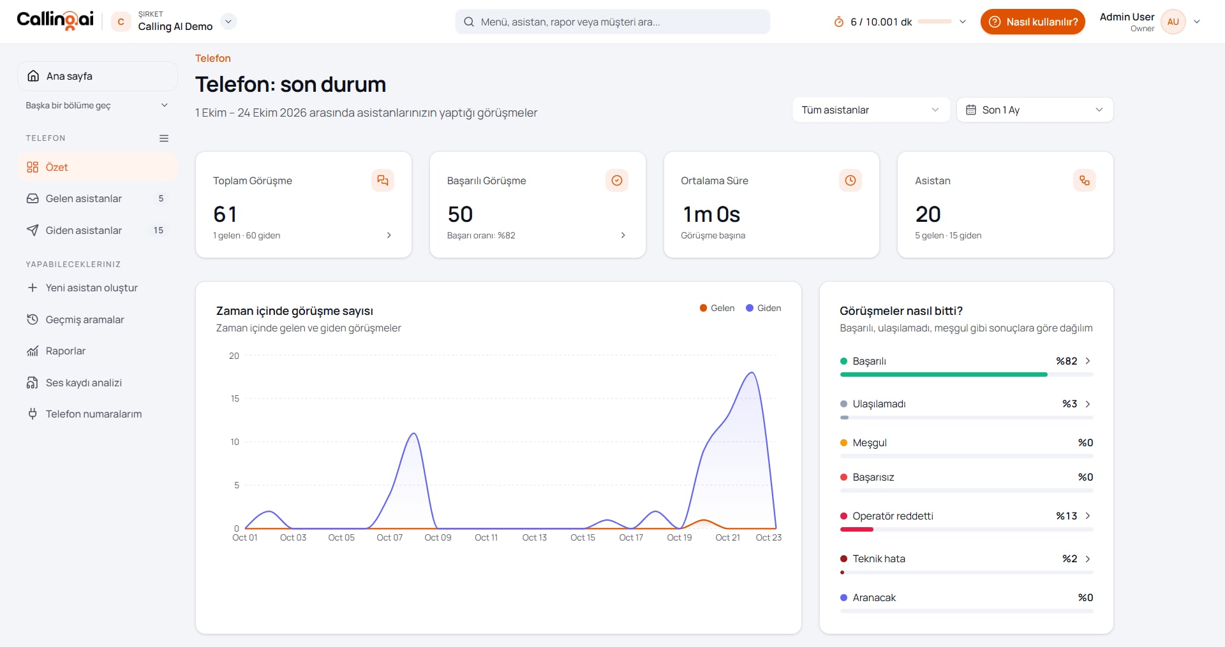Click the Nasıl kullanılır? button

[x=1033, y=22]
